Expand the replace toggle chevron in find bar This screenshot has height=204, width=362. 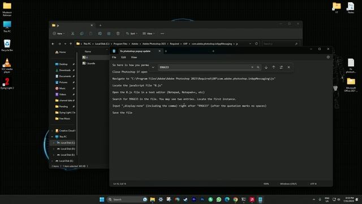[153, 67]
